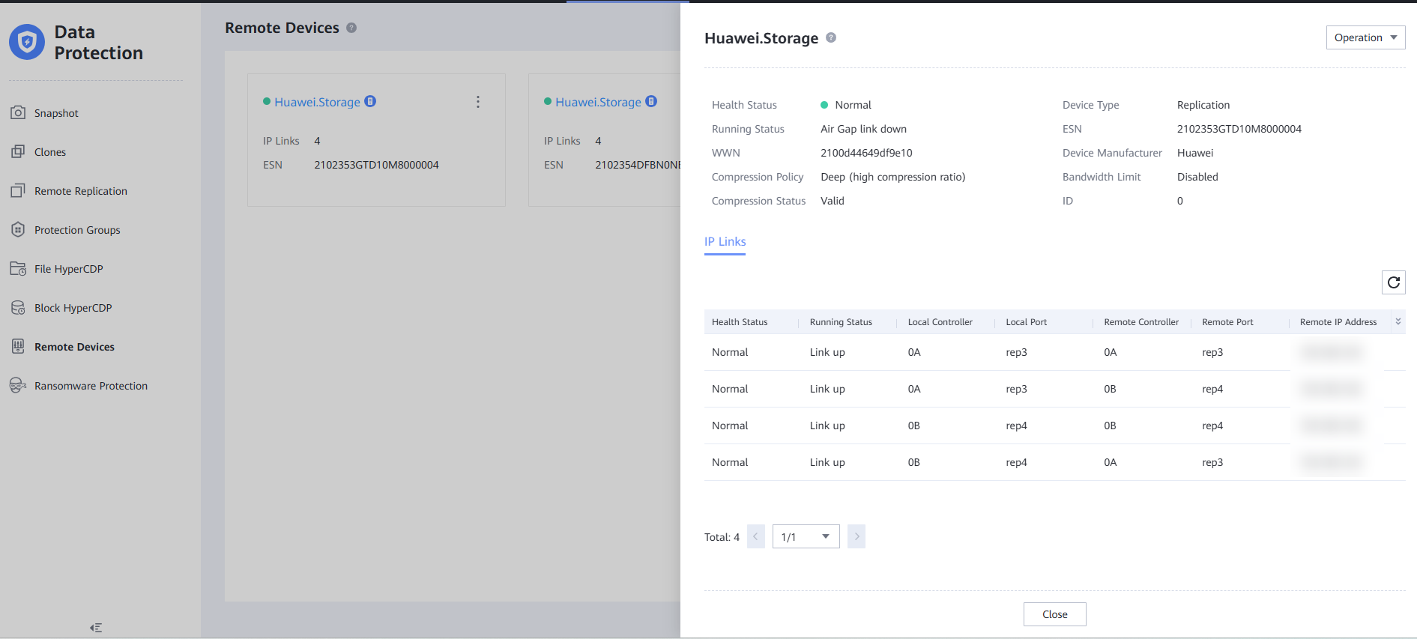
Task: Click the Protection Groups shield icon
Action: point(18,230)
